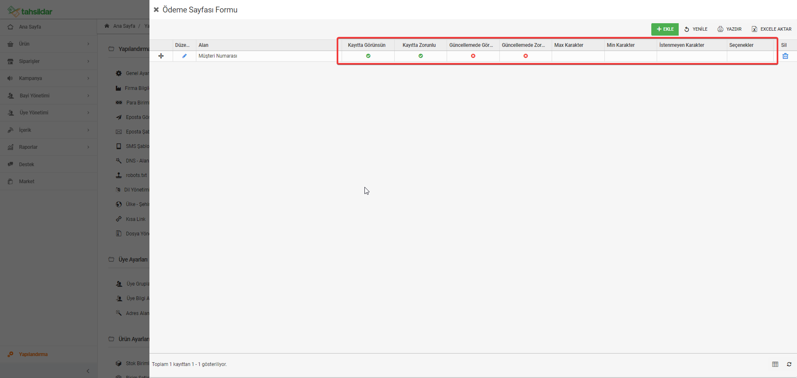Click the Max Karakter column header
Image resolution: width=797 pixels, height=378 pixels.
coord(578,45)
